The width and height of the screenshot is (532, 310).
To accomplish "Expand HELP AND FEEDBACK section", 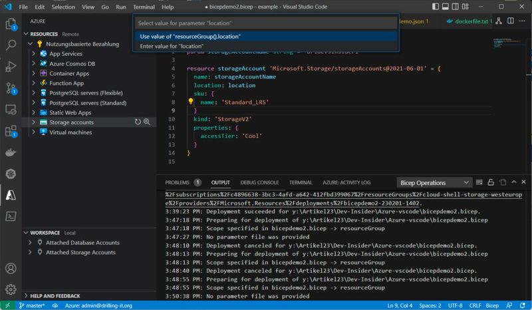I will click(26, 296).
